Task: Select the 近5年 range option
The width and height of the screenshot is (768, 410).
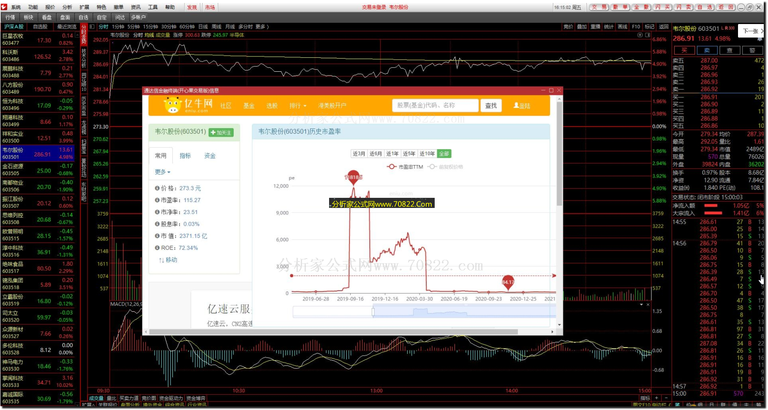Action: (x=409, y=154)
